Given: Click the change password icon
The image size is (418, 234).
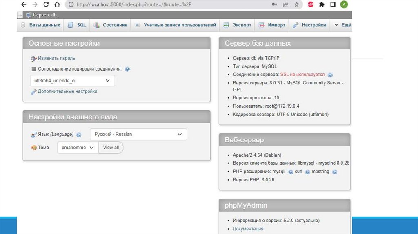Looking at the screenshot, I should tap(33, 58).
